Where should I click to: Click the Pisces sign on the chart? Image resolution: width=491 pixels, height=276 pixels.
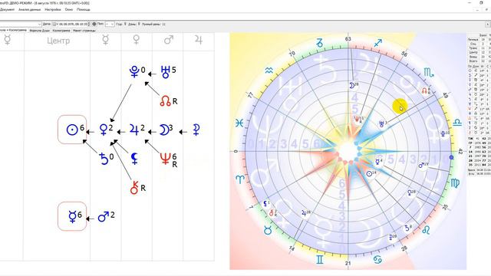[x=239, y=123]
